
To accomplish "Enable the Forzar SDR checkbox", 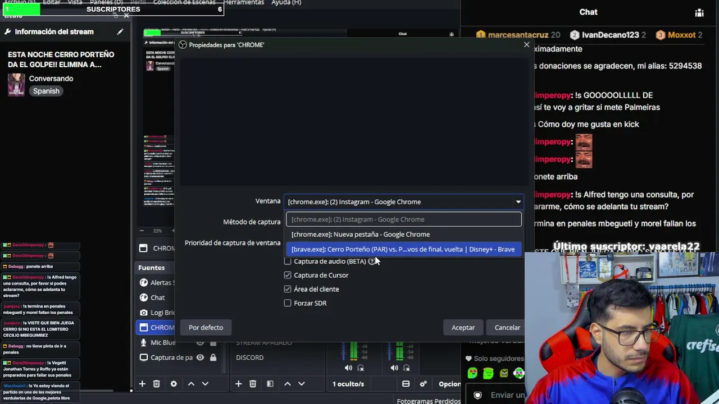I will pyautogui.click(x=288, y=303).
